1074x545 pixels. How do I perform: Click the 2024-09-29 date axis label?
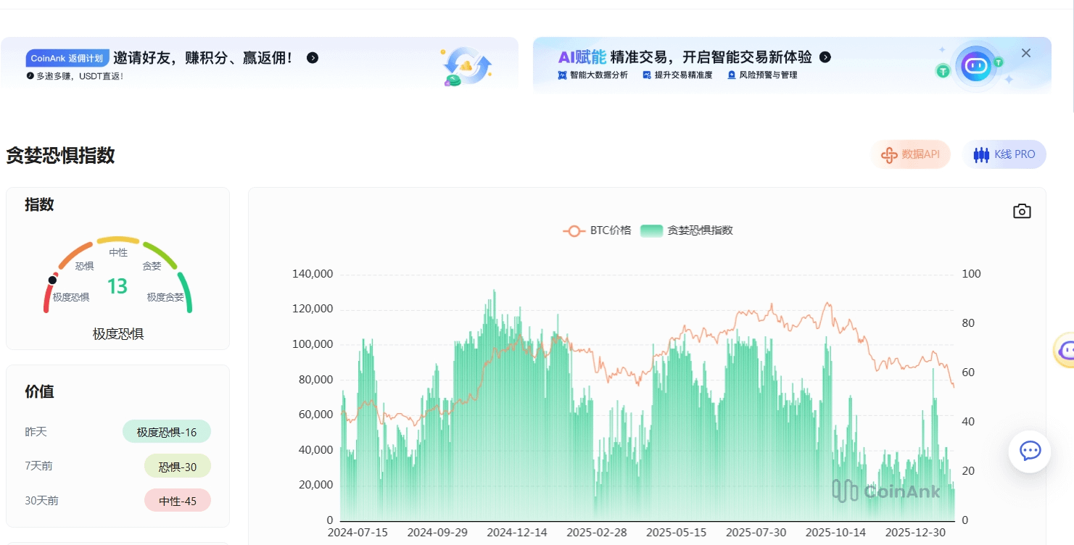437,533
